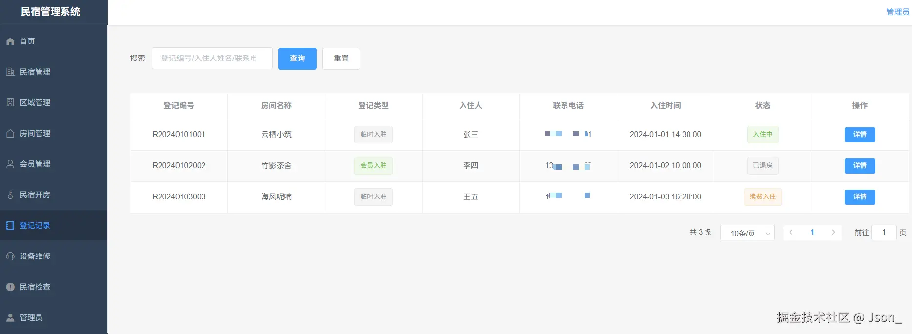
Task: Click the building icon beside 民宿管理
Action: click(10, 72)
